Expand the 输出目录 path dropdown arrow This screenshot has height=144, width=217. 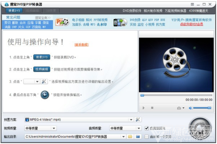point(123,137)
